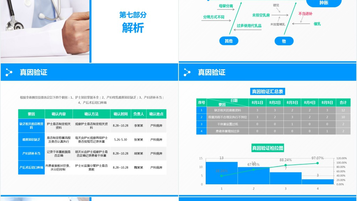Click the 产妇进补不当 row header cell
Viewport: 357px width, 201px height.
[31, 153]
